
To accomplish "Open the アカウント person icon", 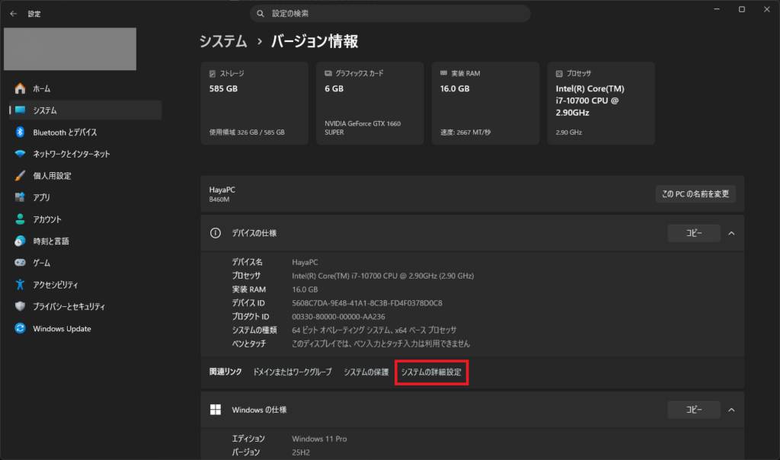I will point(20,219).
